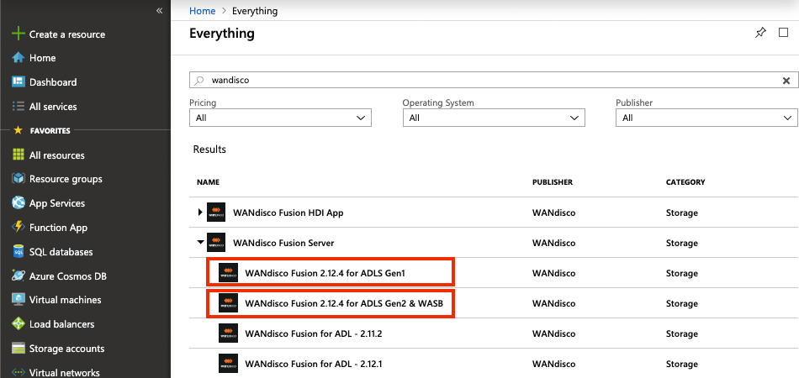Screen dimensions: 799x378
Task: Click the Dashboard icon in sidebar
Action: pyautogui.click(x=19, y=82)
